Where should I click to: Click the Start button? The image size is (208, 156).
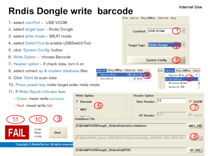click(58, 133)
